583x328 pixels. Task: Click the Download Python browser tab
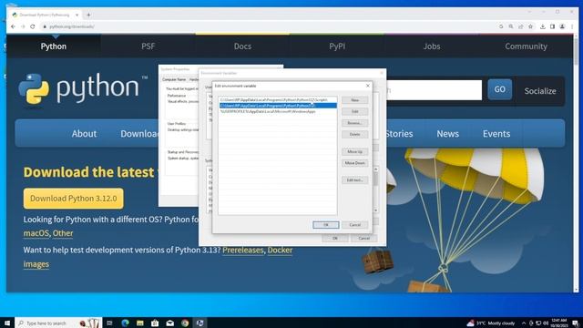45,15
